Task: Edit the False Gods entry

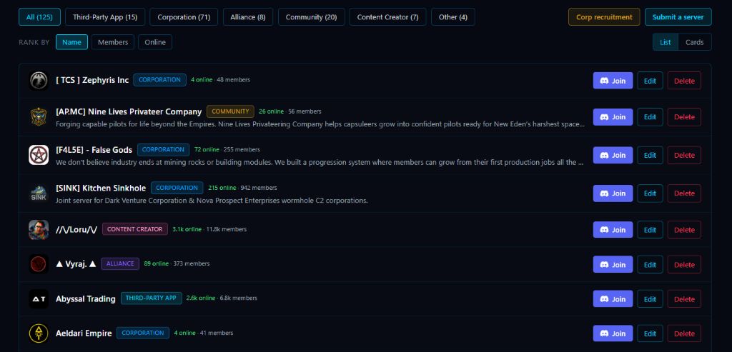Action: click(x=650, y=155)
